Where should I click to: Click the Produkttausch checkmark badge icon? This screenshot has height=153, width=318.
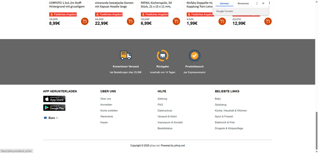point(195,55)
